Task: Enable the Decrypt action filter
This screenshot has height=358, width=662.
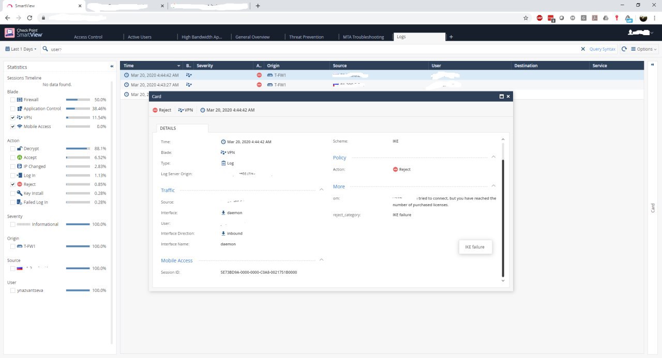Action: [13, 149]
